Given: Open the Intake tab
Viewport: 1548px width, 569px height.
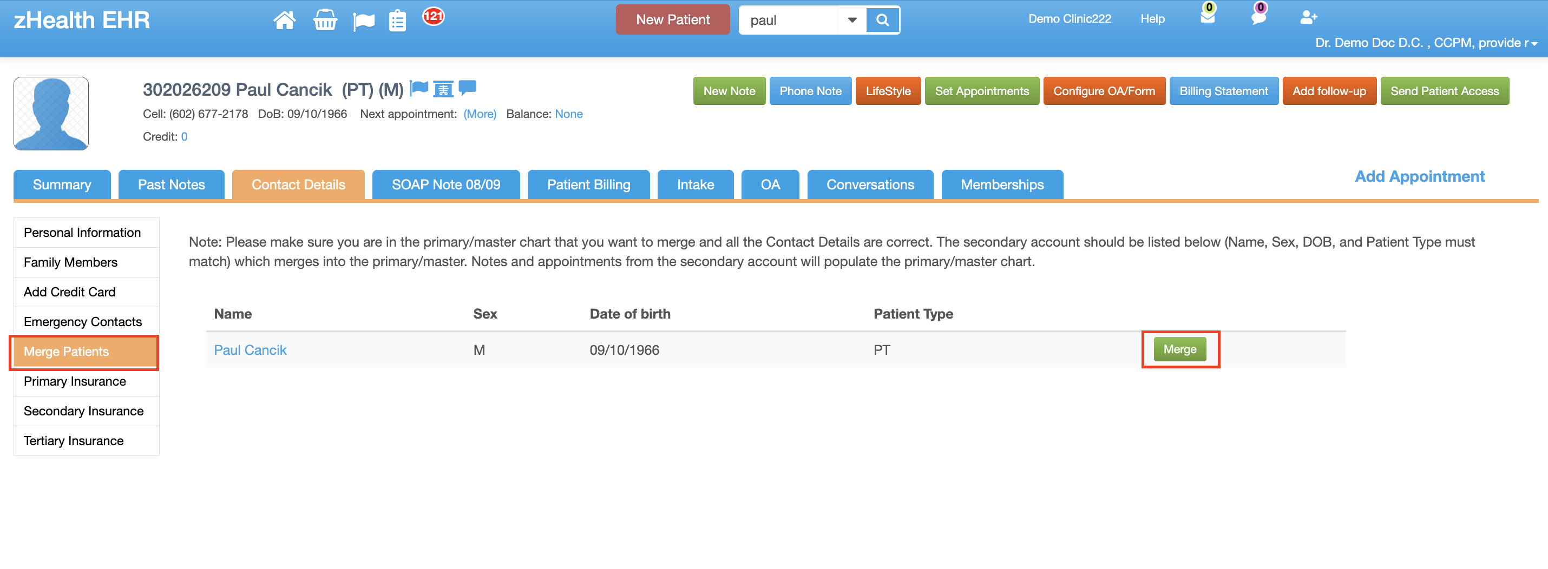Looking at the screenshot, I should [696, 185].
